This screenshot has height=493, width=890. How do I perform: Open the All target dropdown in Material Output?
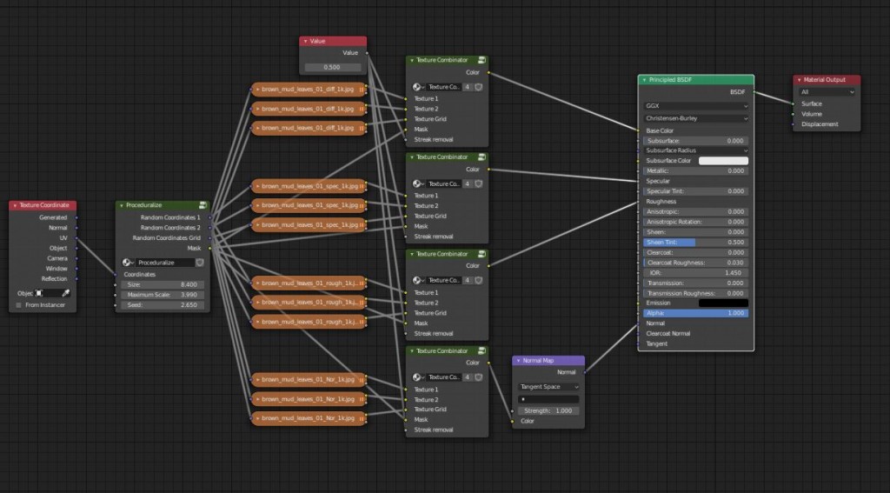click(x=827, y=91)
